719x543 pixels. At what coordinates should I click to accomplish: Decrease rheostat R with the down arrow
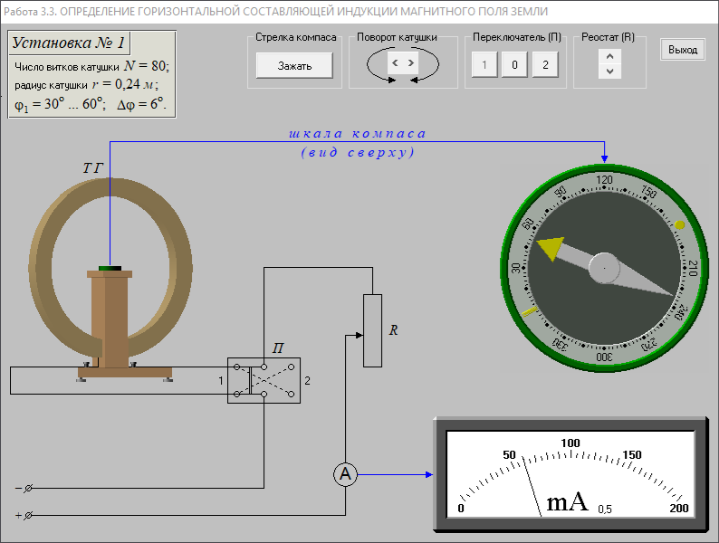pos(609,71)
